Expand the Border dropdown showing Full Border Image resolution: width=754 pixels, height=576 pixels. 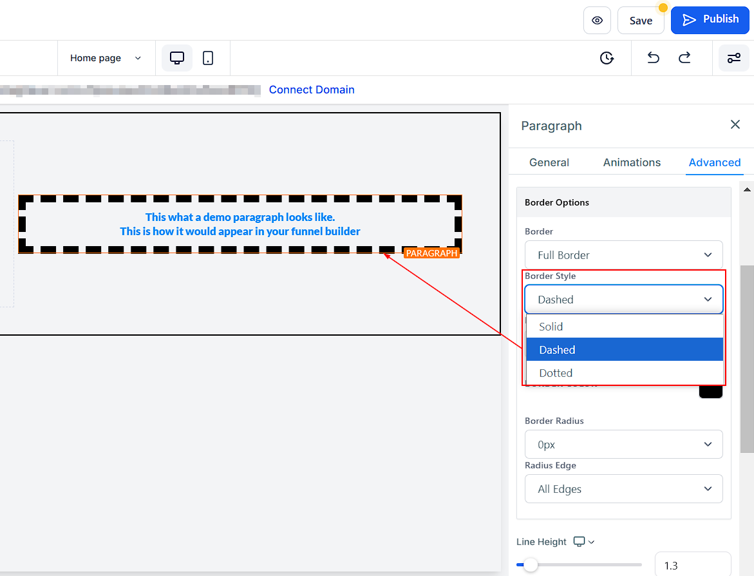[623, 255]
